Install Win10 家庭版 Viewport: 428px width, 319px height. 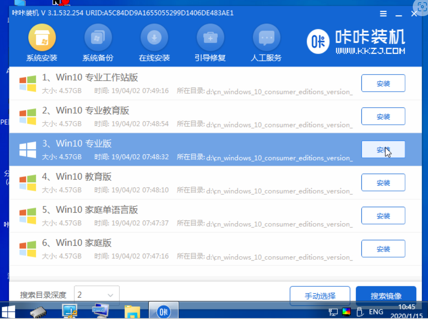pos(383,249)
